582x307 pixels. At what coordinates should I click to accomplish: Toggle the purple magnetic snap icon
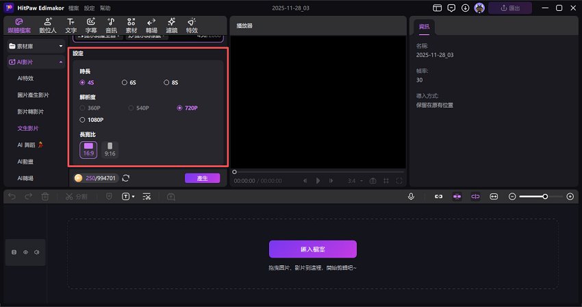[x=457, y=196]
